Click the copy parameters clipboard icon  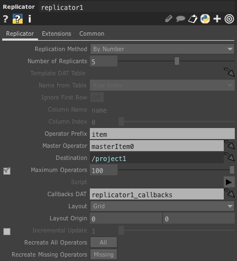(x=192, y=19)
